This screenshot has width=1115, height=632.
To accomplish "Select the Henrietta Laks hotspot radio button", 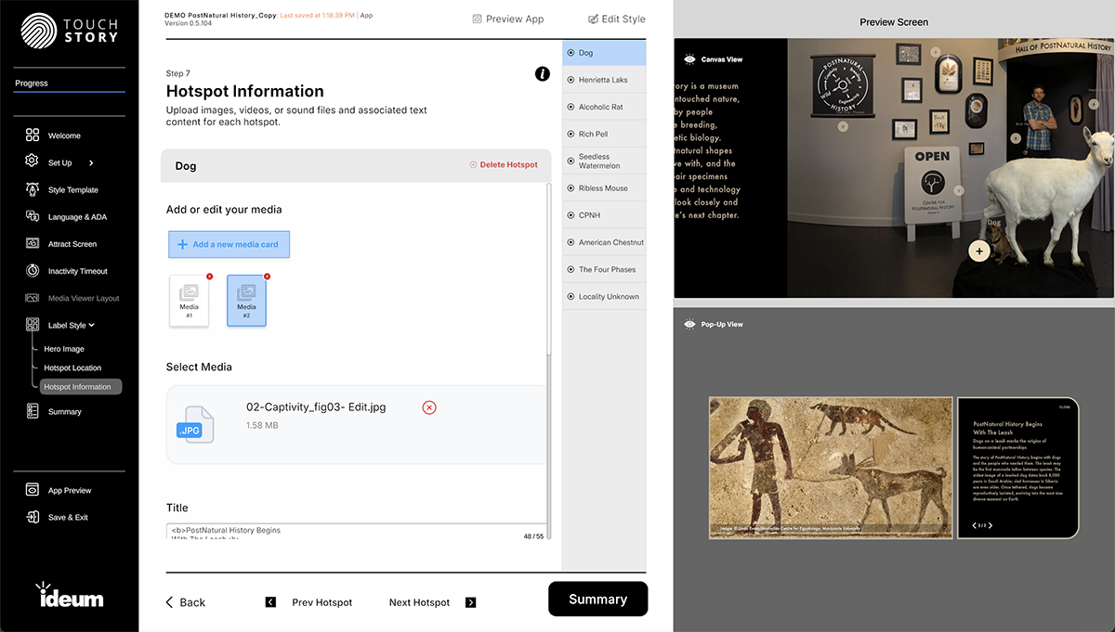I will click(x=571, y=80).
